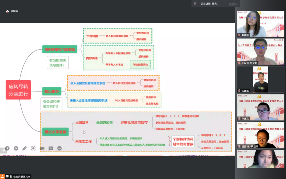Select 工设18 胡文韬's video thumbnail
This screenshot has height=179, width=286.
point(260,52)
